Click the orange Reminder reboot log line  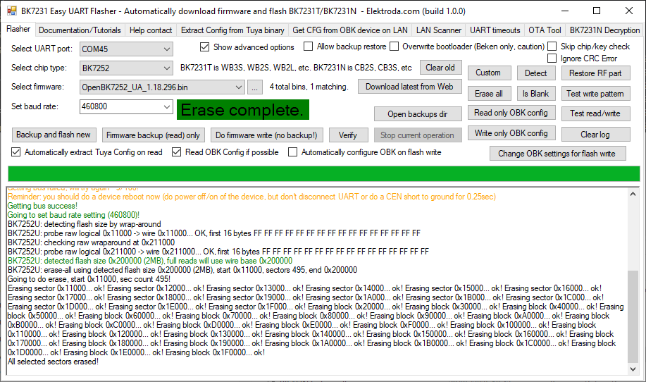tap(251, 197)
